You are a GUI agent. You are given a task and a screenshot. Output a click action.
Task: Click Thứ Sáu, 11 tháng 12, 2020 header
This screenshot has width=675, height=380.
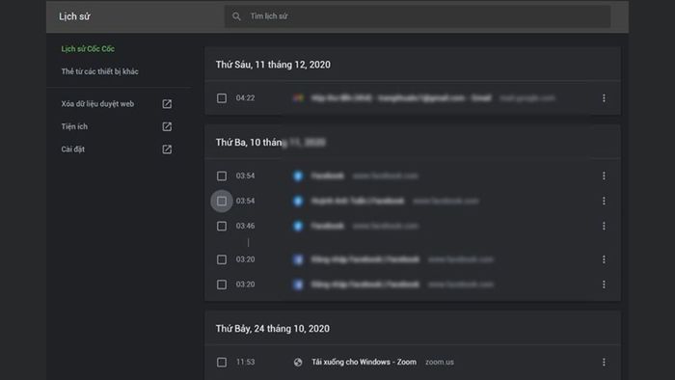(273, 65)
